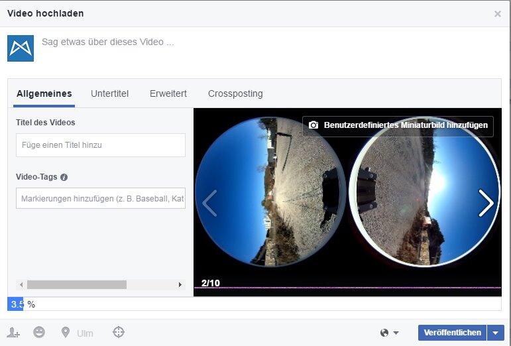Expand arrow next to Veröffentlichen button
Image resolution: width=511 pixels, height=346 pixels.
tap(496, 333)
